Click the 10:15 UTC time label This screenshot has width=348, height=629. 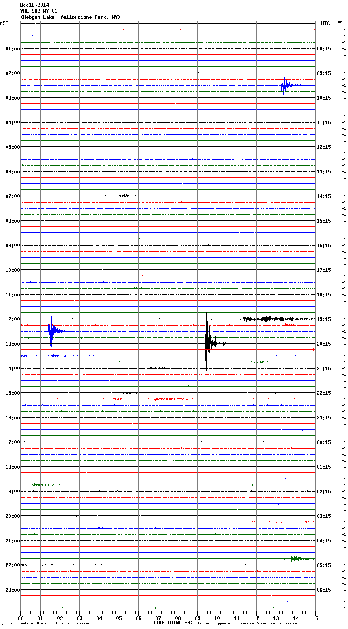coord(324,98)
